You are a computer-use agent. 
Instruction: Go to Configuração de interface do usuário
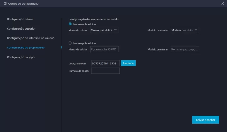pos(31,38)
